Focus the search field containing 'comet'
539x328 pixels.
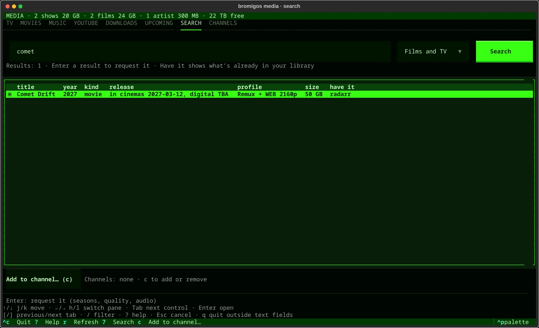coord(200,52)
